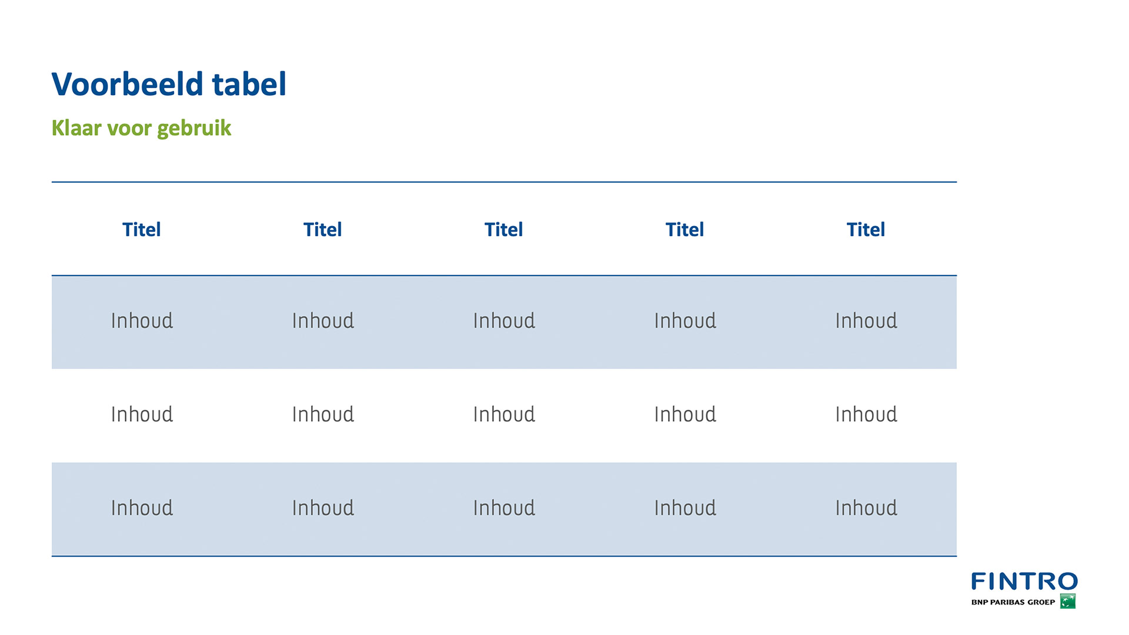Select first-row 'Inhoud' cell in first column
Screen dimensions: 1129x635
click(142, 321)
